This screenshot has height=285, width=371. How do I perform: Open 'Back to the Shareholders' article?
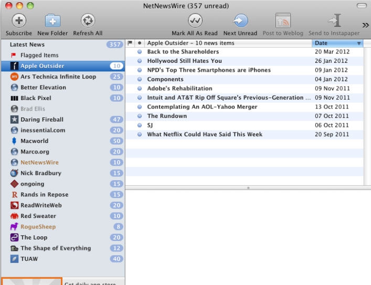click(245, 52)
